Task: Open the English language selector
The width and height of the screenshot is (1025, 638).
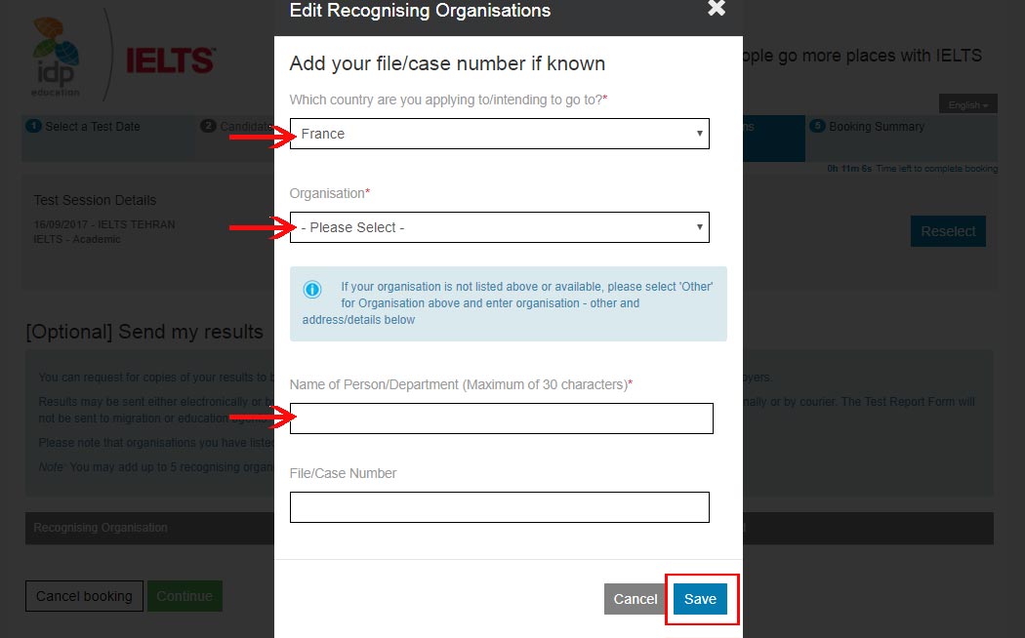Action: click(968, 104)
